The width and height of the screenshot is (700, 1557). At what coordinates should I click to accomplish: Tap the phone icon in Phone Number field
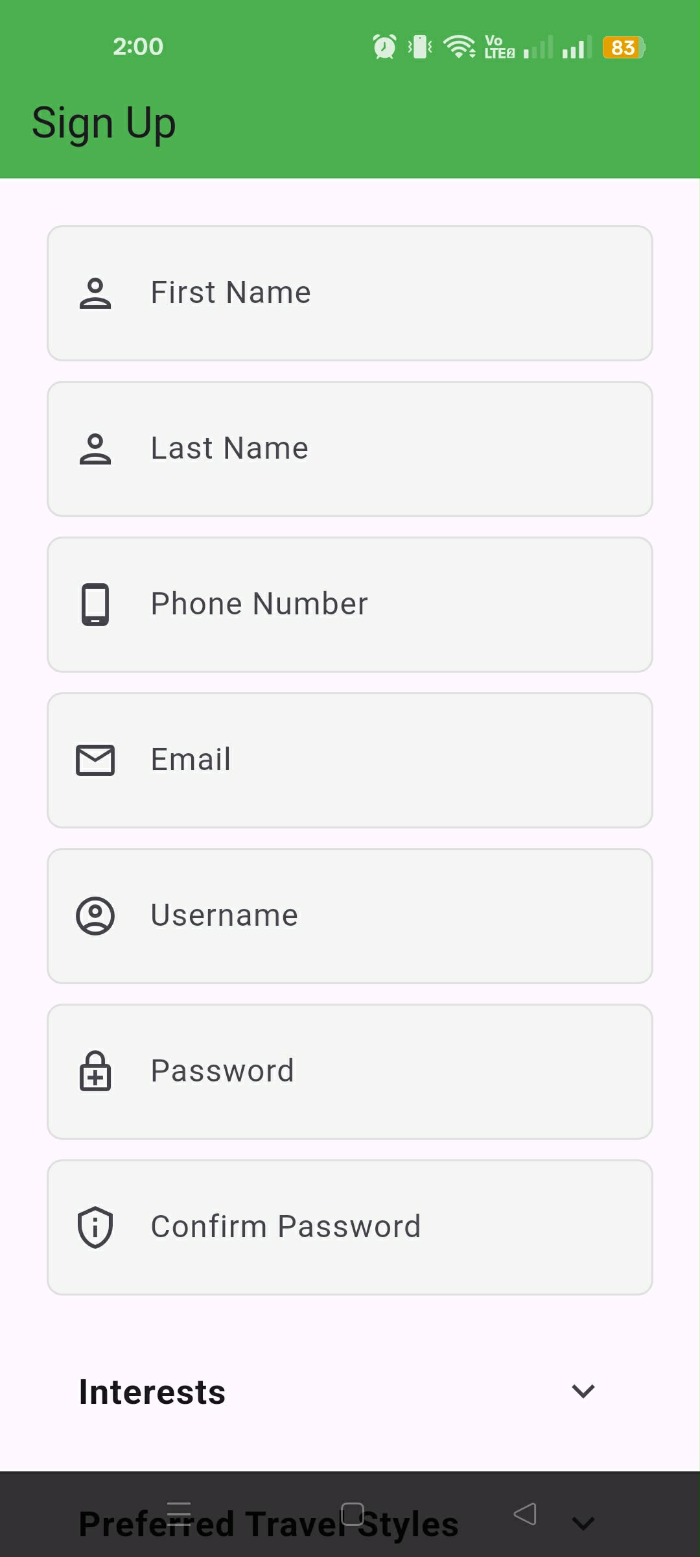click(95, 605)
